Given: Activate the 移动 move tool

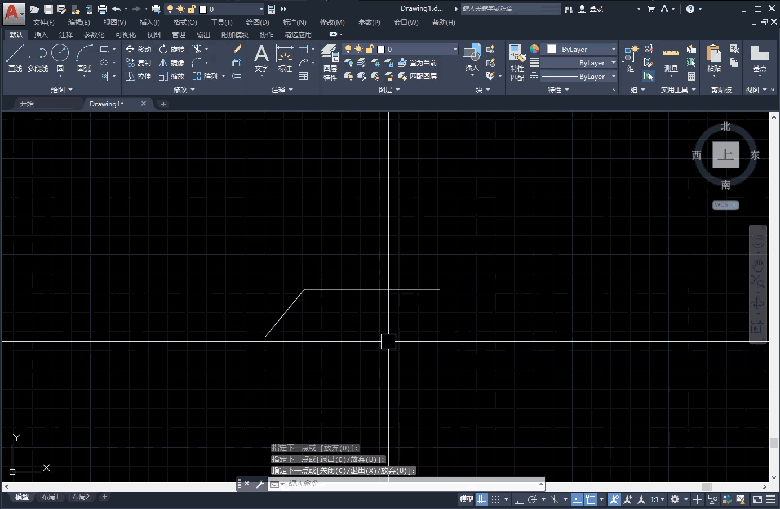Looking at the screenshot, I should (138, 49).
